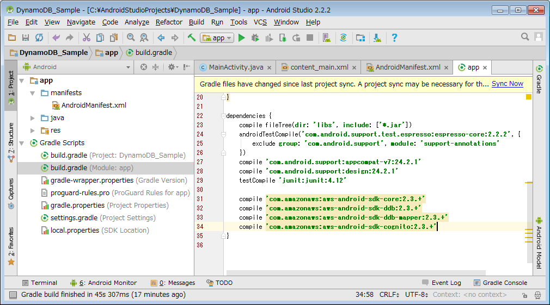Image resolution: width=550 pixels, height=305 pixels.
Task: Click scroll from source target icon
Action: coord(143,67)
